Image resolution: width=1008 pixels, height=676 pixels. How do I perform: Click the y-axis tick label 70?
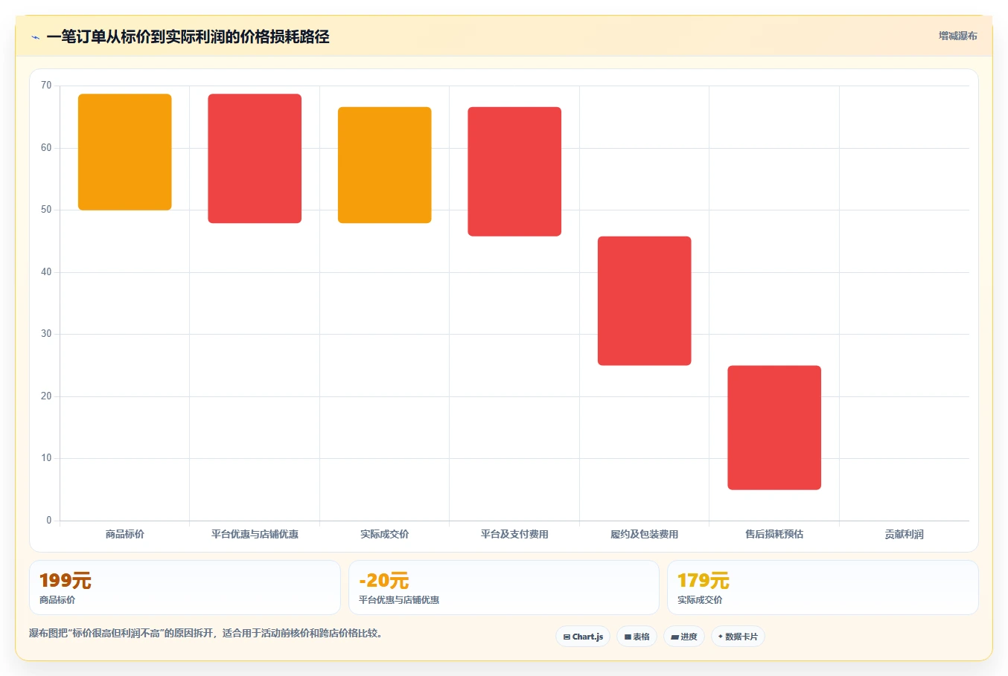pyautogui.click(x=46, y=86)
